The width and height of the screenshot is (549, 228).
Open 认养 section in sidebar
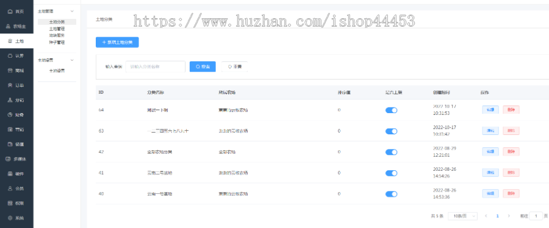[16, 56]
